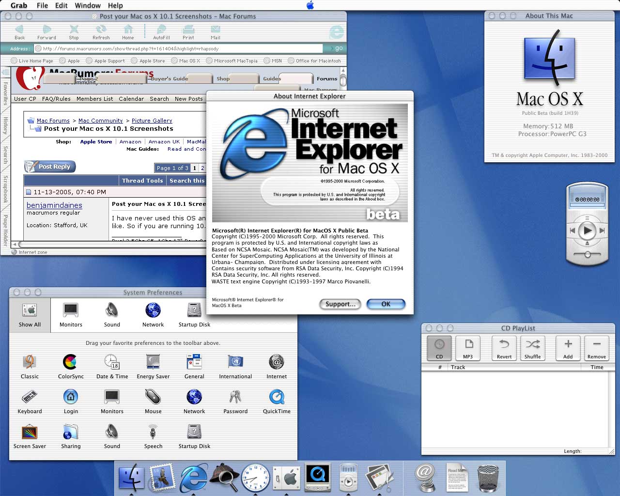Open Classic preferences pane

30,366
